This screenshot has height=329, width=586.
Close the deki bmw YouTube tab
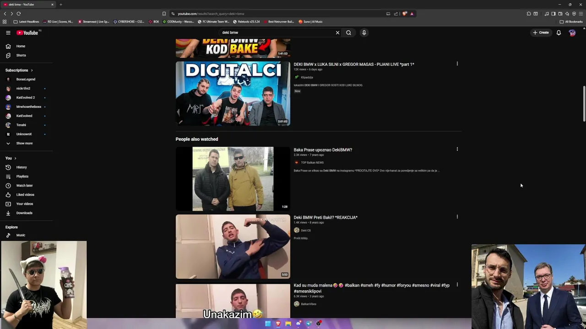(52, 5)
